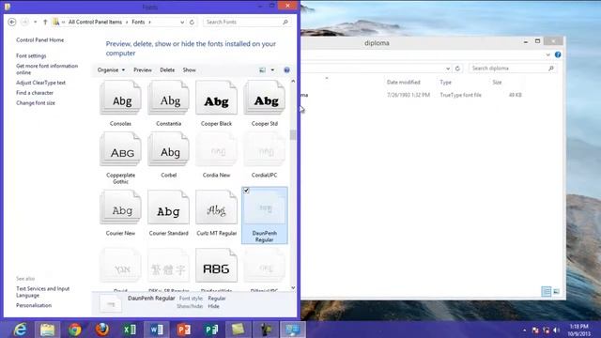Select the Constantia font icon
This screenshot has width=601, height=338.
click(x=169, y=98)
